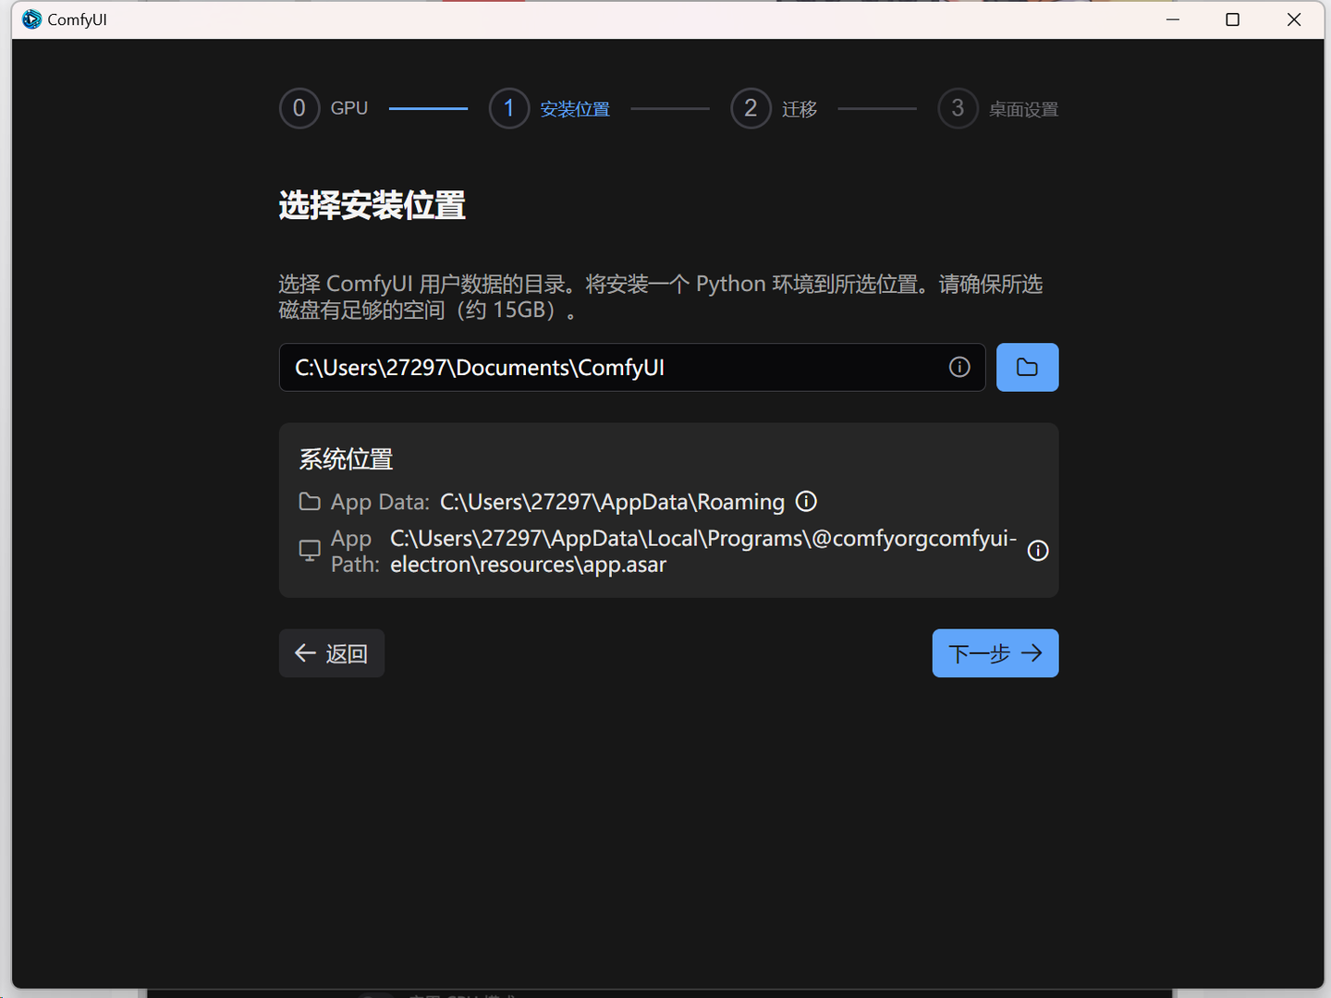
Task: Click the monitor icon beside App Path
Action: [x=310, y=551]
